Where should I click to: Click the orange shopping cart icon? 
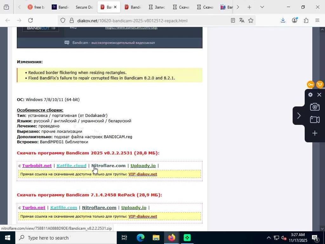320,85
